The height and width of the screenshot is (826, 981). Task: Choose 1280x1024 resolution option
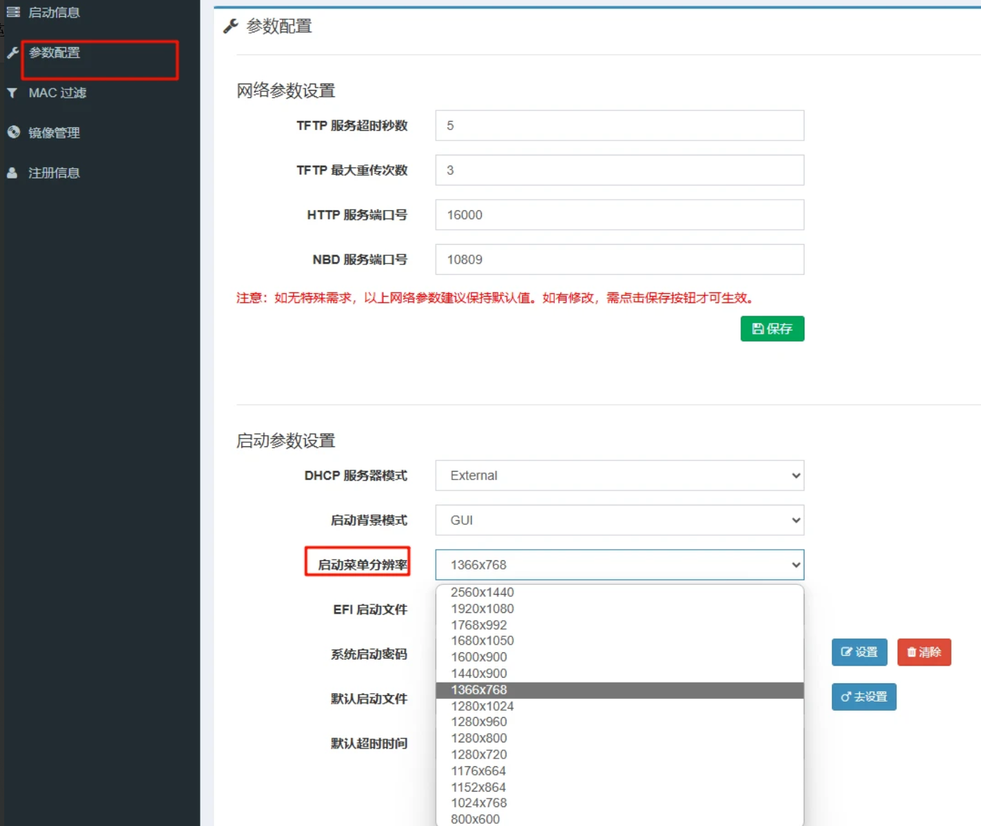(620, 706)
